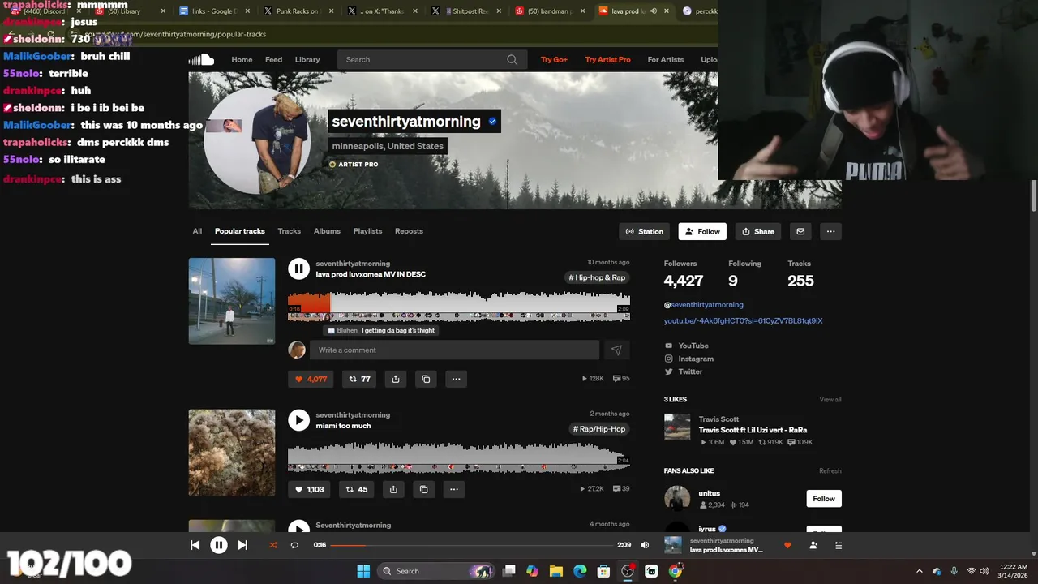Open Feed in the SoundCloud header
This screenshot has height=584, width=1038.
(274, 59)
